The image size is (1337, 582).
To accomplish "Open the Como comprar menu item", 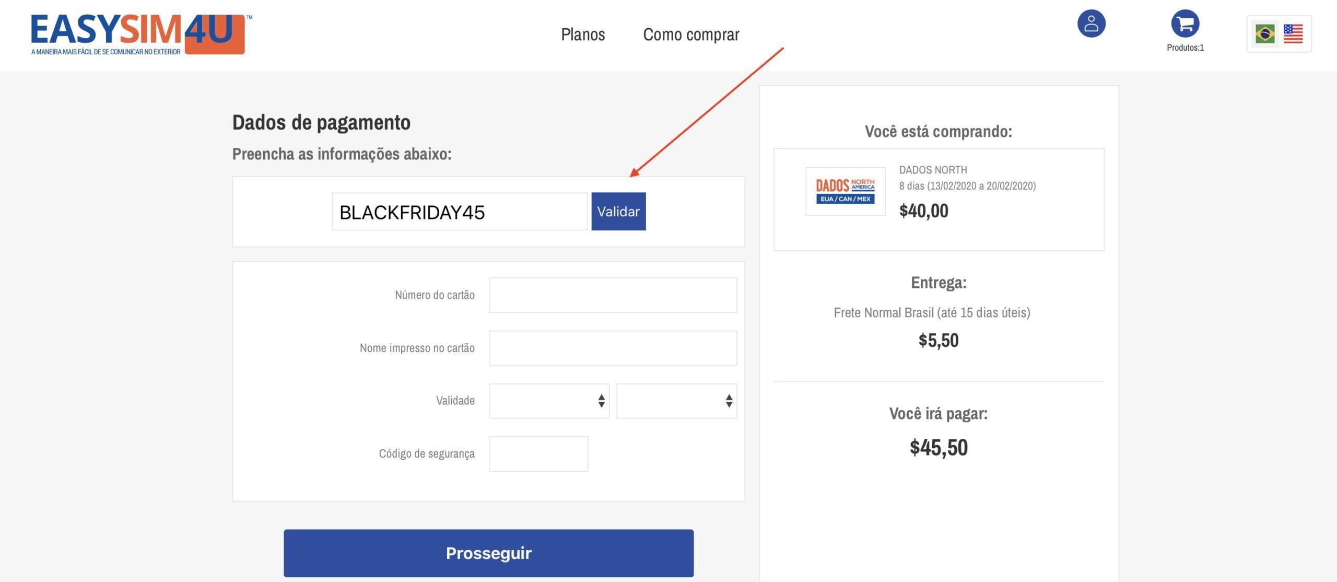I will point(691,34).
